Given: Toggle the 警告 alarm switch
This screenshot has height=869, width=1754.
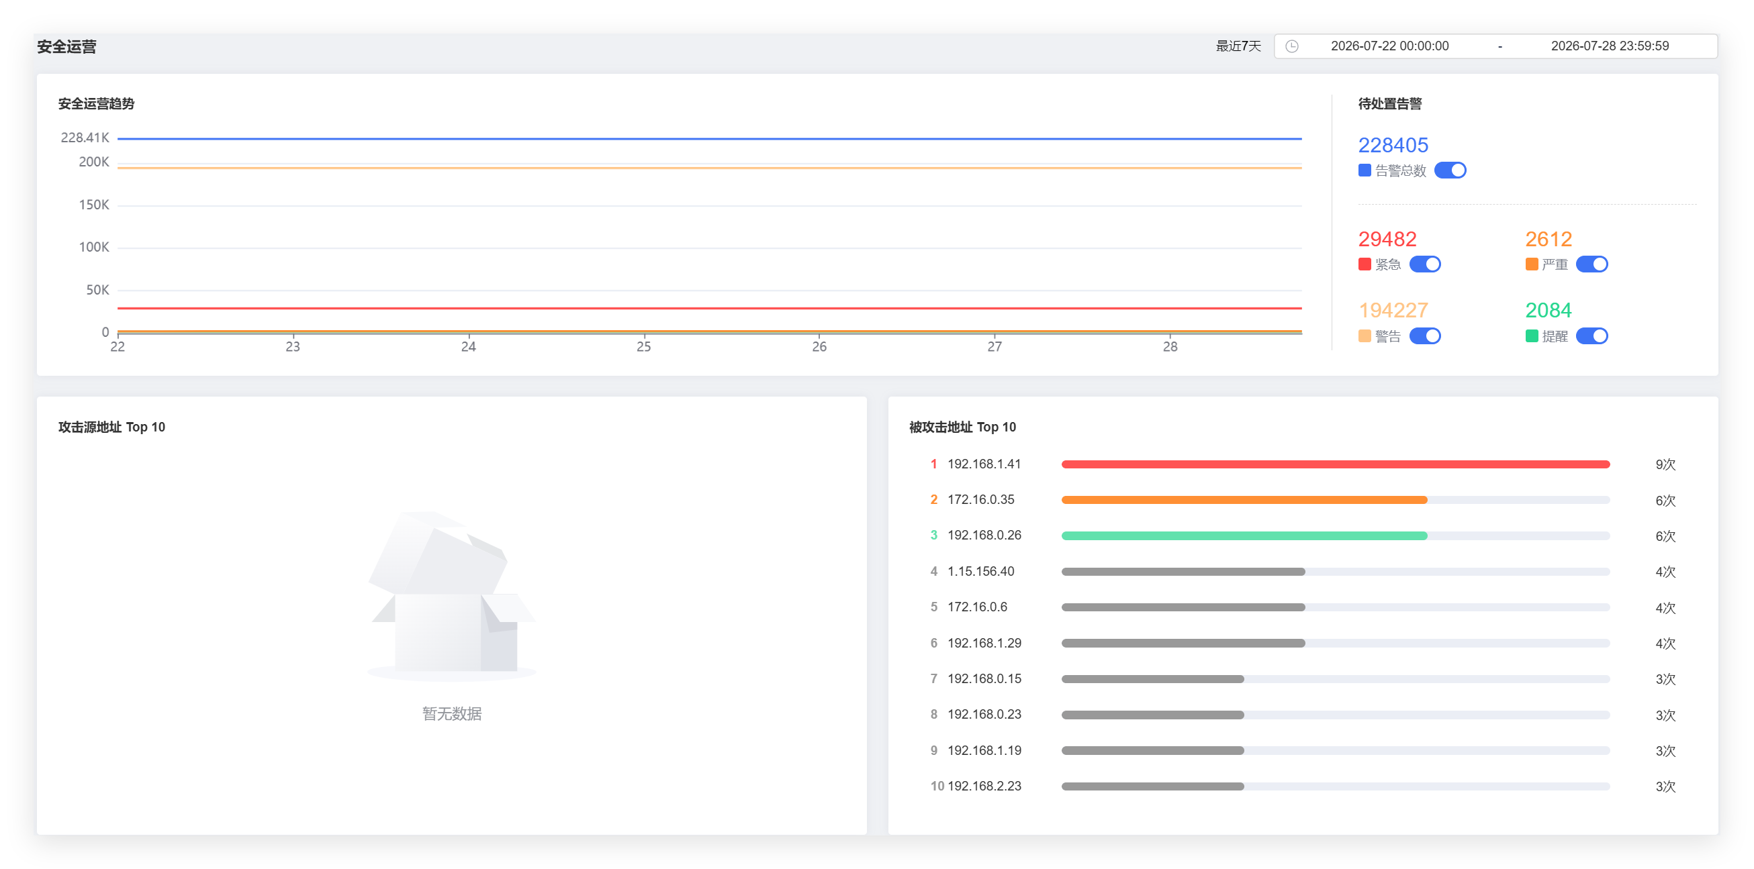Looking at the screenshot, I should pos(1424,336).
